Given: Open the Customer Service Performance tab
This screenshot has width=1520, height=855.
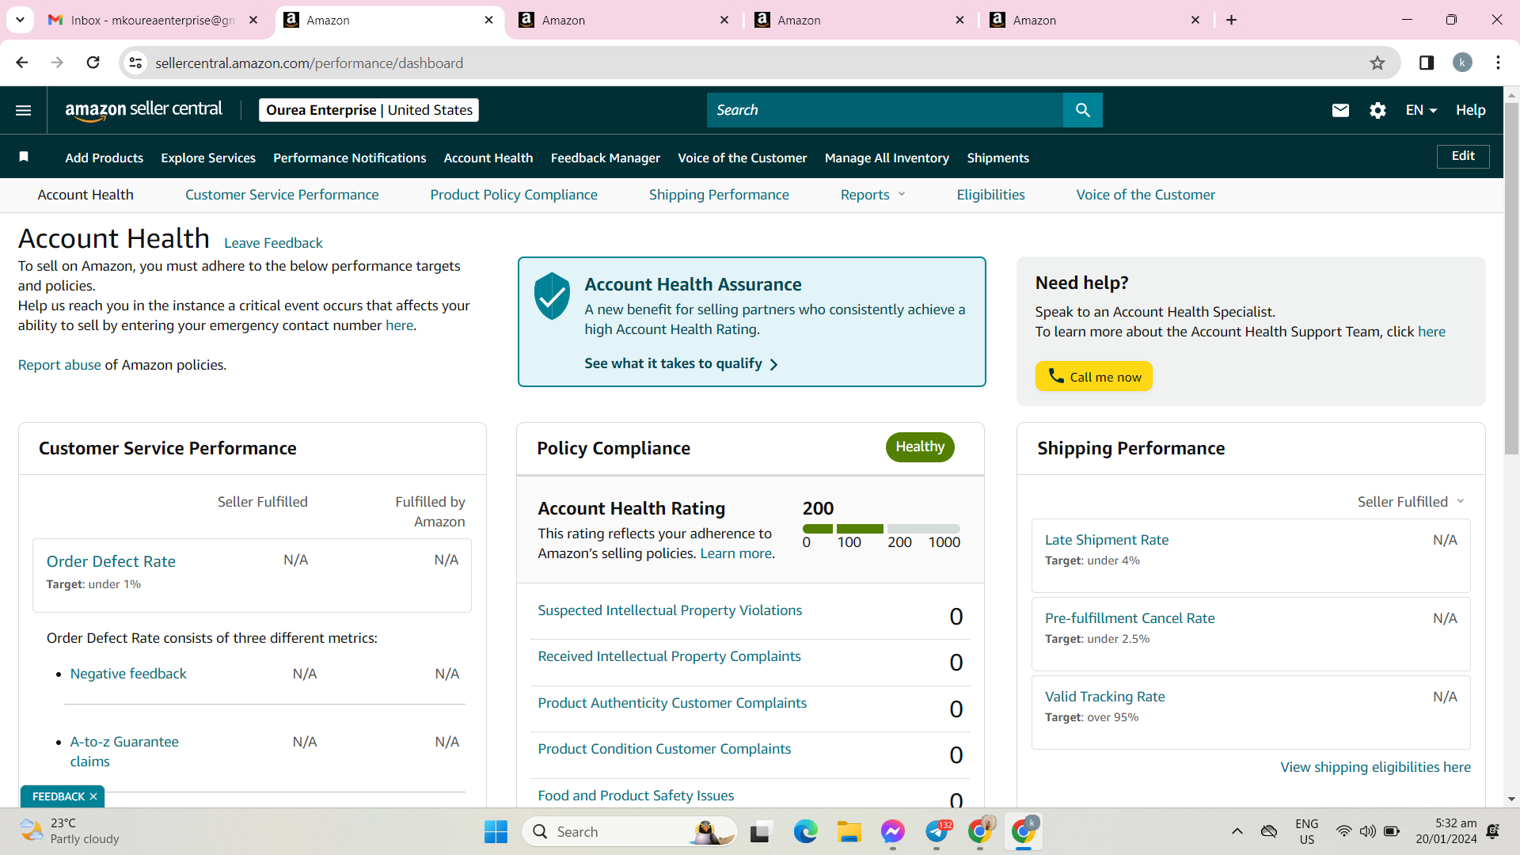Looking at the screenshot, I should coord(282,195).
